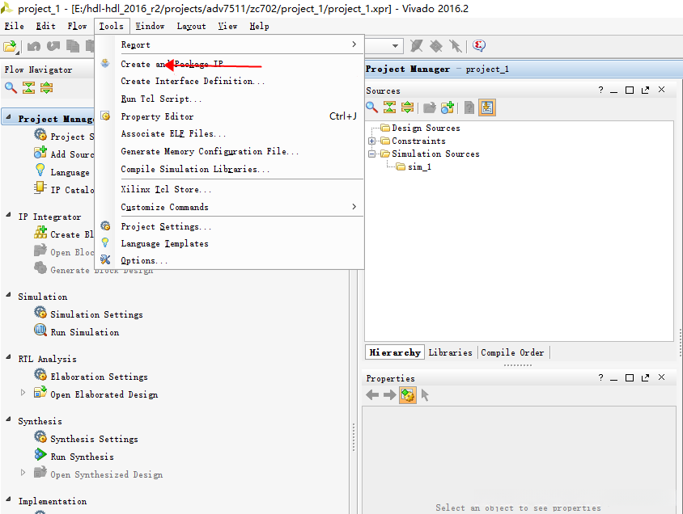Click Expand All icon in Flow Navigator

(47, 88)
